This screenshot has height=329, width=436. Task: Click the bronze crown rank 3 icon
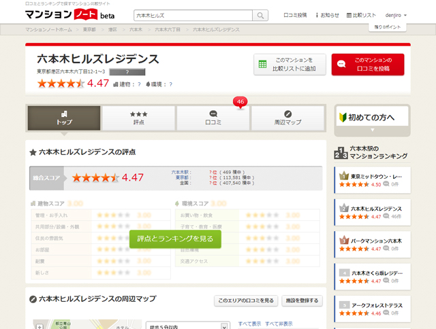[343, 240]
